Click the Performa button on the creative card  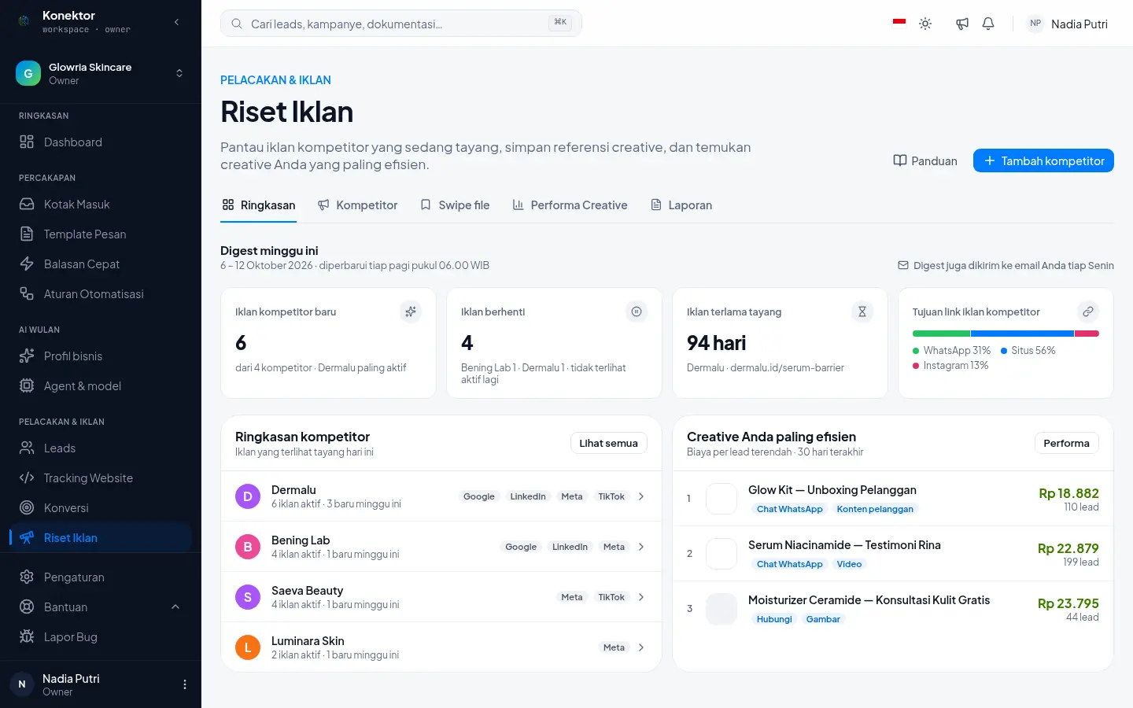coord(1066,443)
